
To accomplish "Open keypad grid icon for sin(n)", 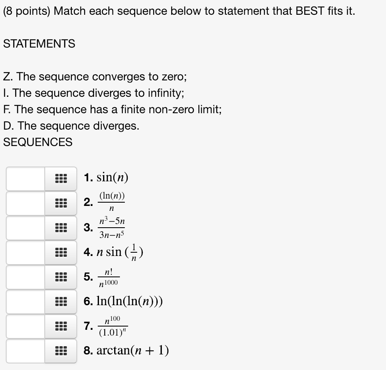I will (60, 179).
